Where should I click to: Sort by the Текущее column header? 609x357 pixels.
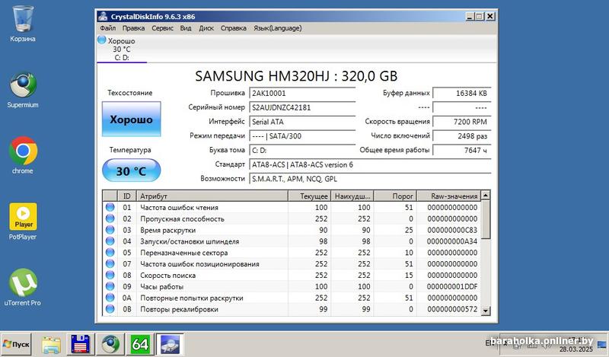(309, 196)
